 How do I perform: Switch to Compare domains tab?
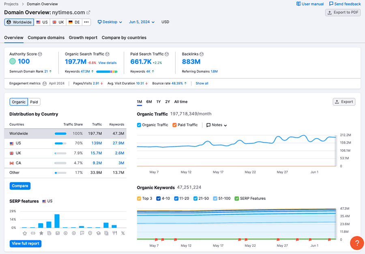click(46, 38)
